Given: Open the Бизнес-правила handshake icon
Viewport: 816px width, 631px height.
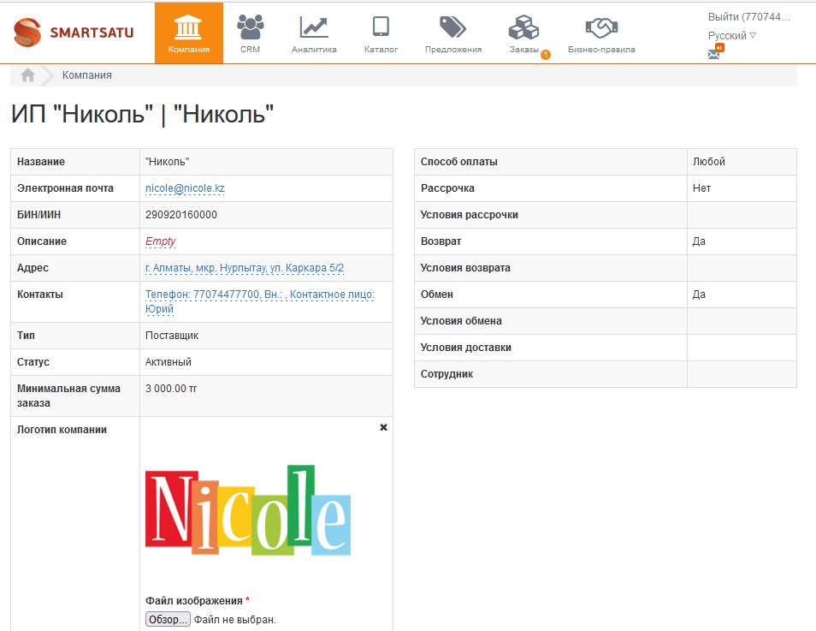Looking at the screenshot, I should pos(601,28).
